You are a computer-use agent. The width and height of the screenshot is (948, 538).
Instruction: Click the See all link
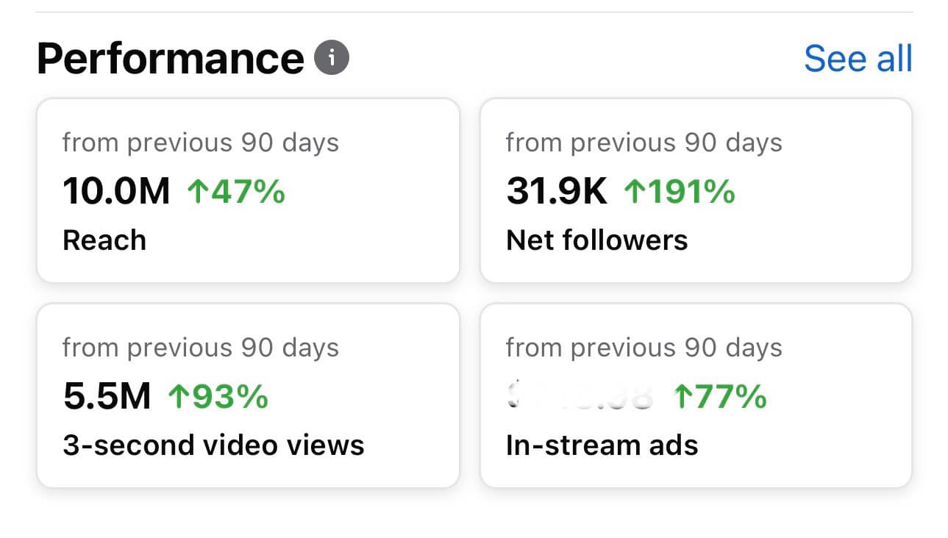click(x=858, y=59)
